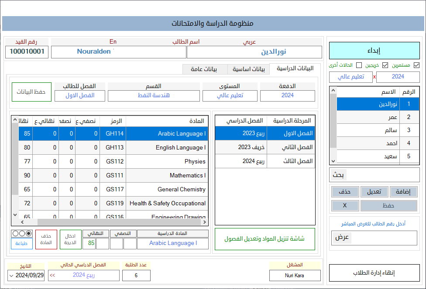Click the student list scroll up arrow
This screenshot has height=289, width=426.
click(333, 90)
